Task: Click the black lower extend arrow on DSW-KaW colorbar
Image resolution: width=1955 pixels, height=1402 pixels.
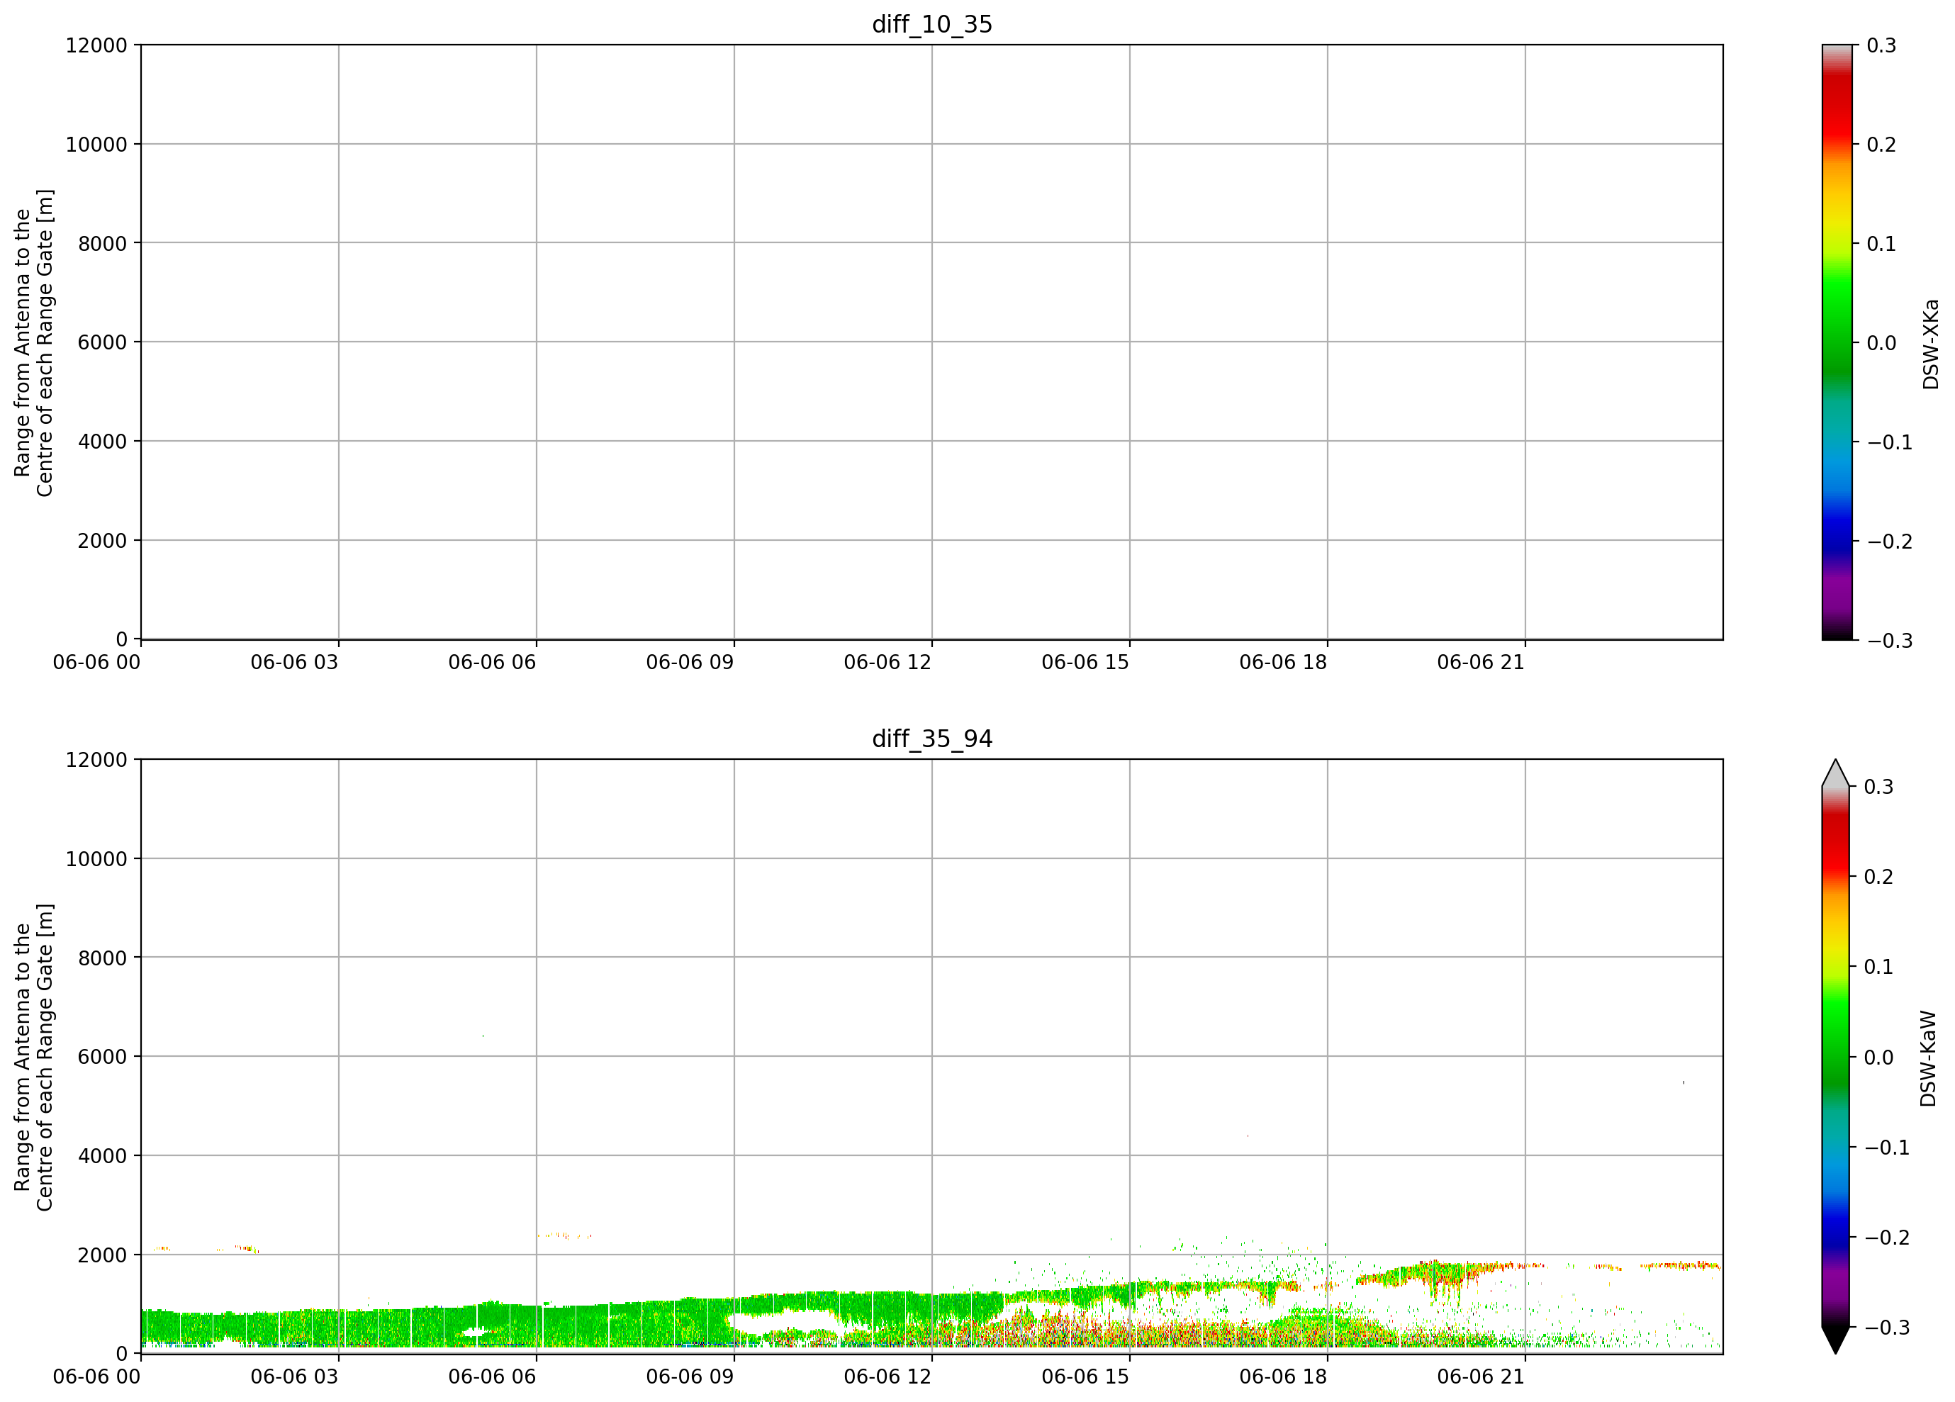Action: click(1836, 1340)
